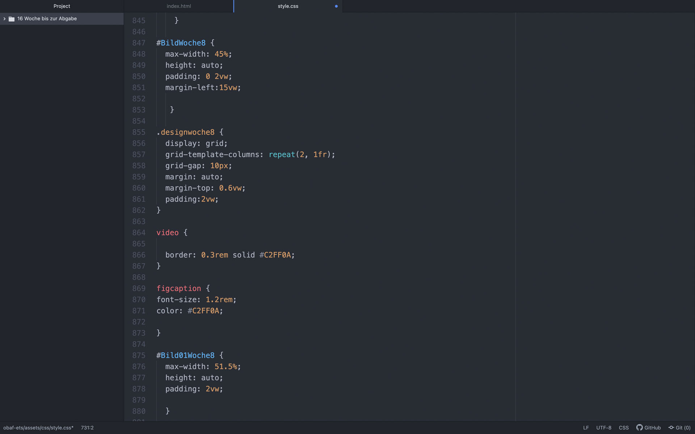Image resolution: width=695 pixels, height=434 pixels.
Task: Place cursor on 'video' selector
Action: [168, 233]
